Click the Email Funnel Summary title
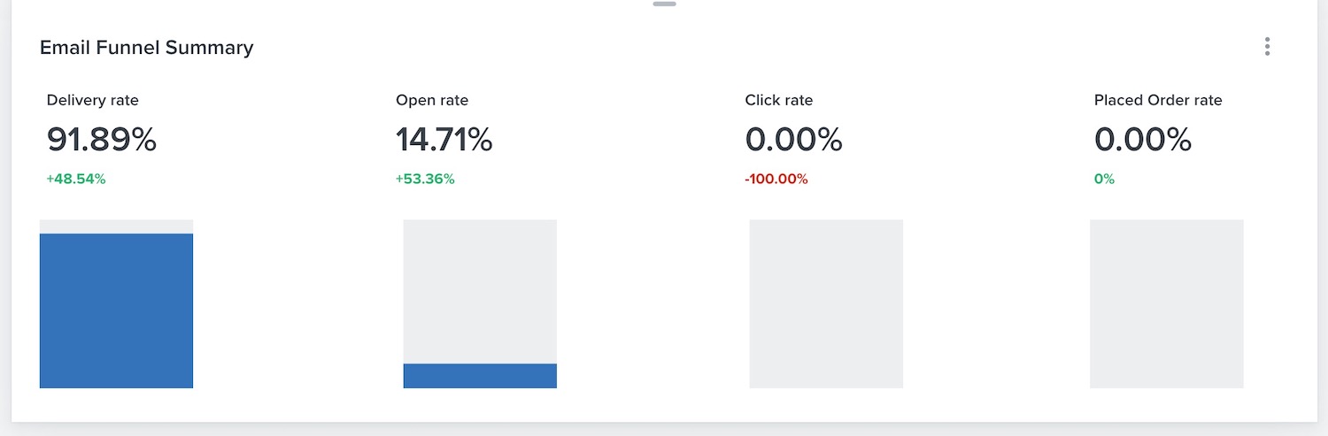The height and width of the screenshot is (436, 1328). [x=147, y=48]
